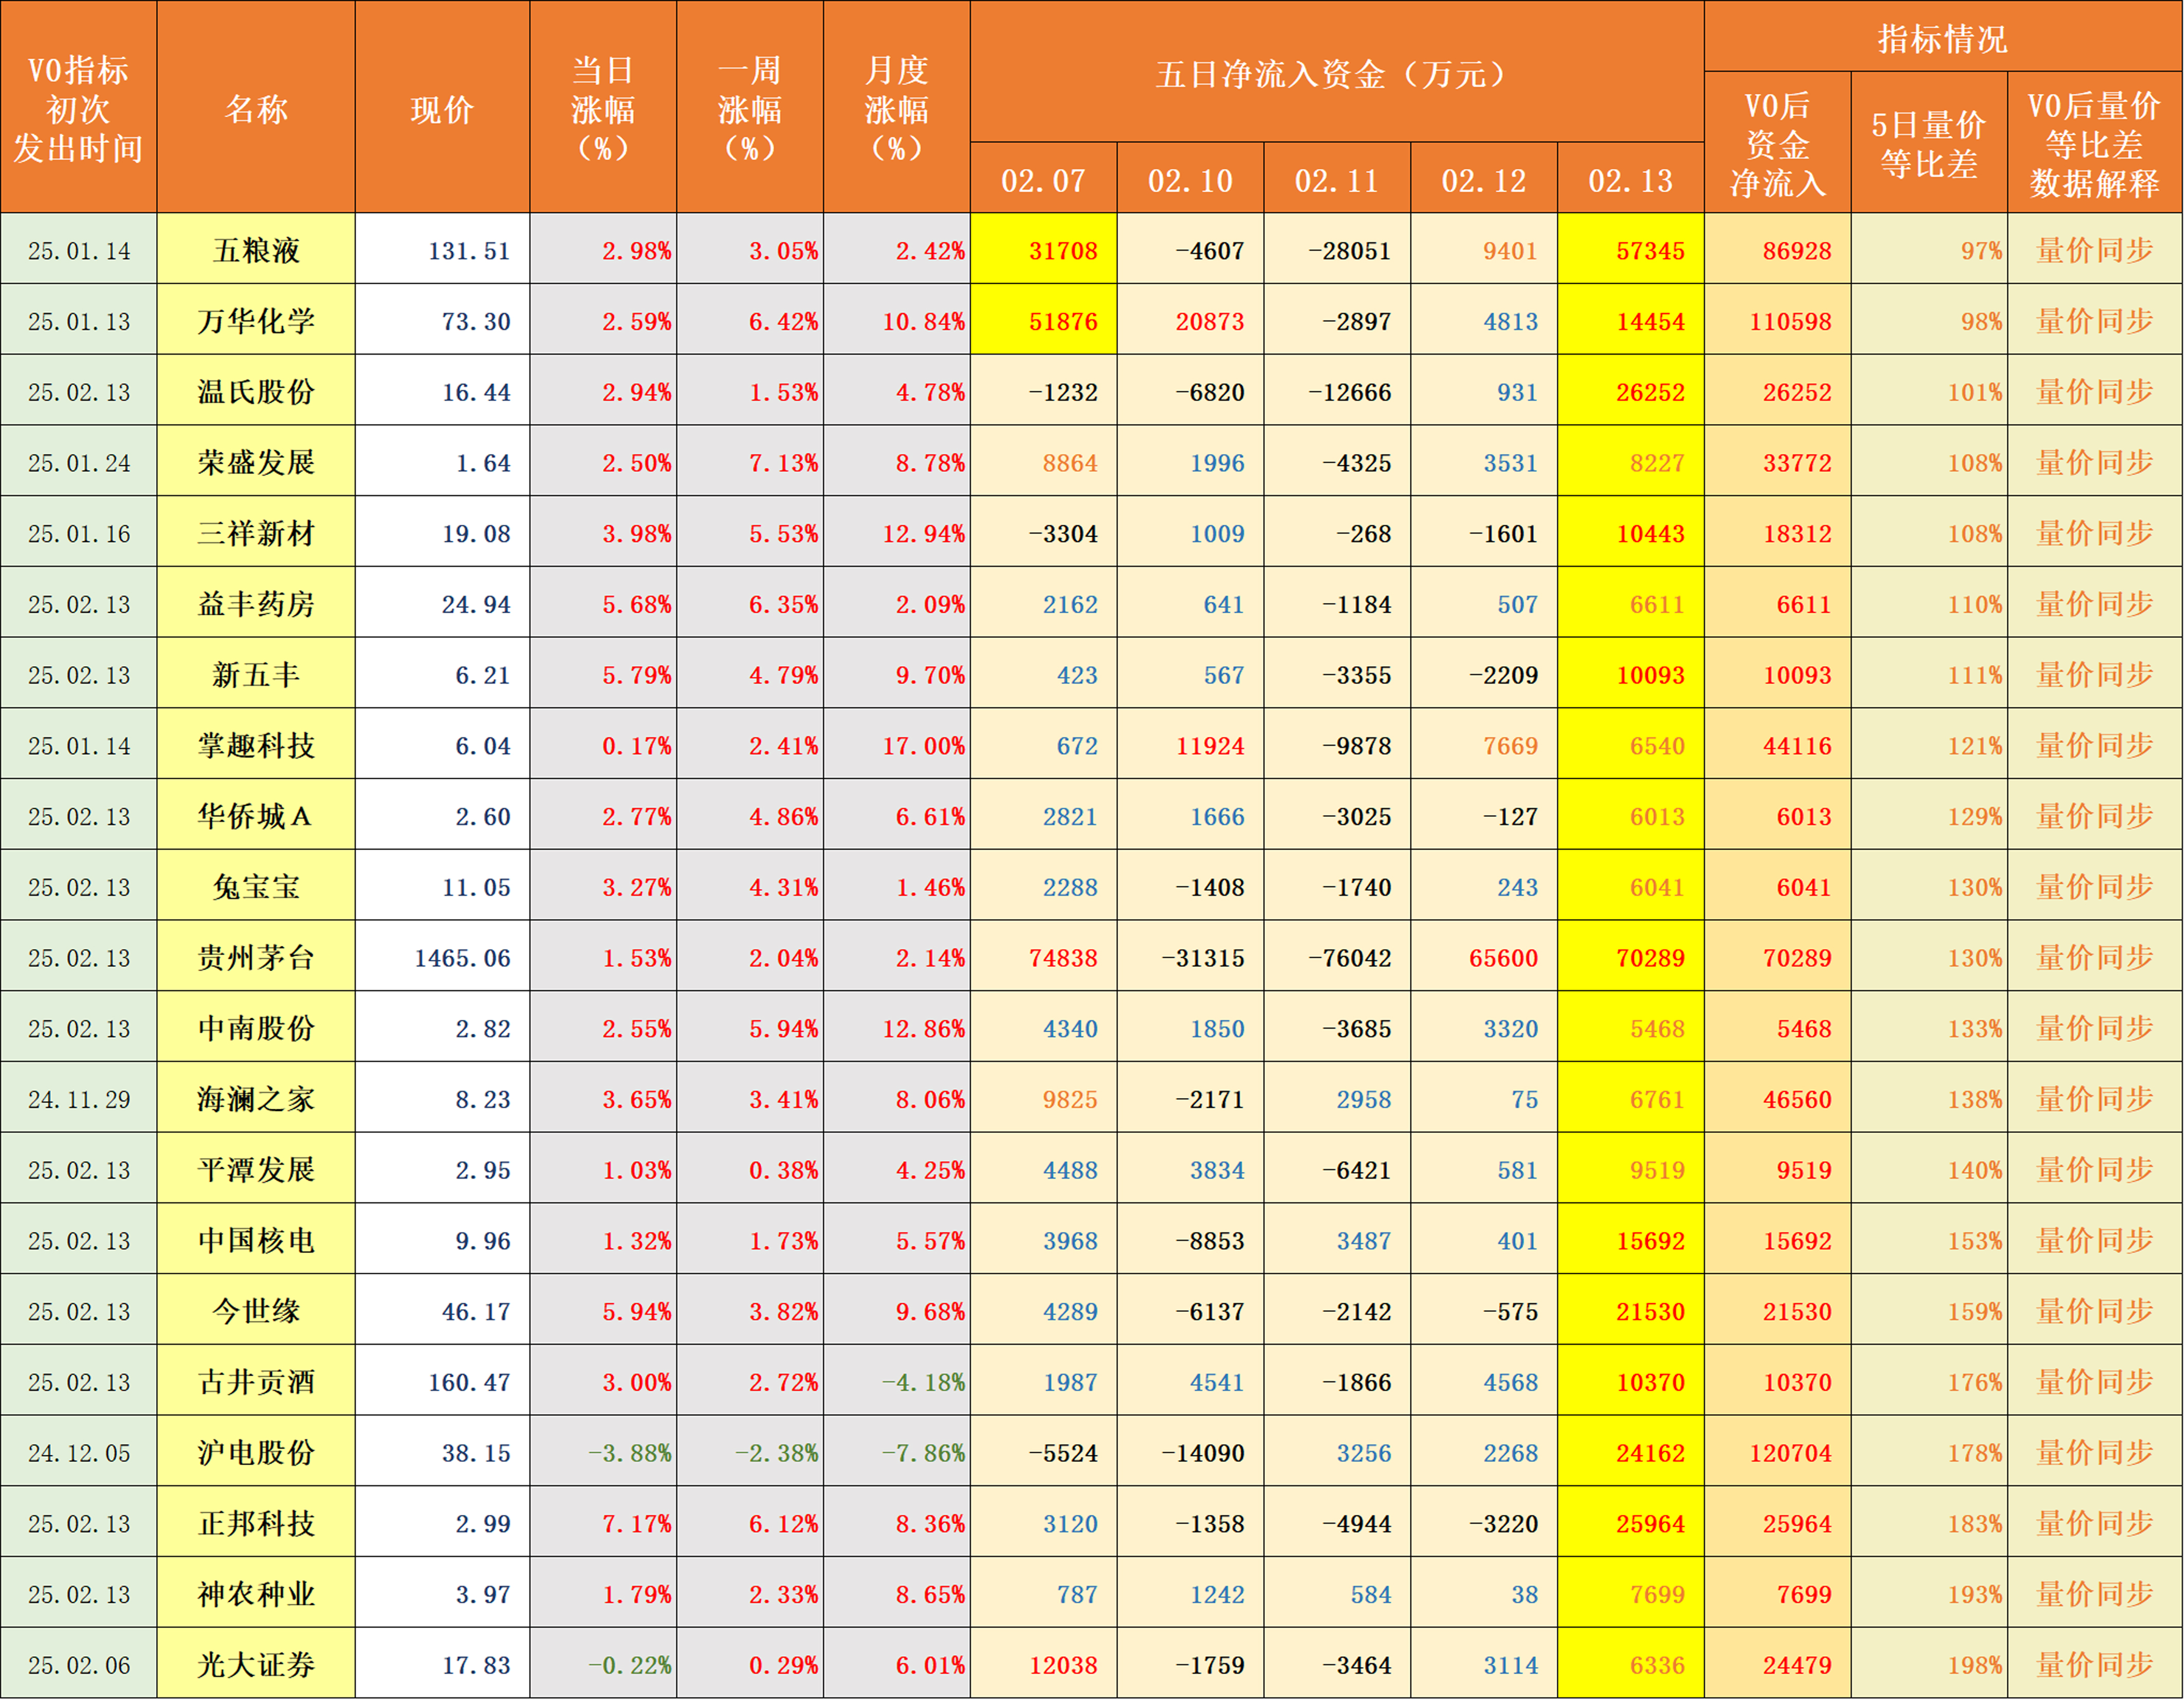Screen dimensions: 2184x1700
Task: Select the 五日净流入资金 merged header
Action: [x=1336, y=73]
